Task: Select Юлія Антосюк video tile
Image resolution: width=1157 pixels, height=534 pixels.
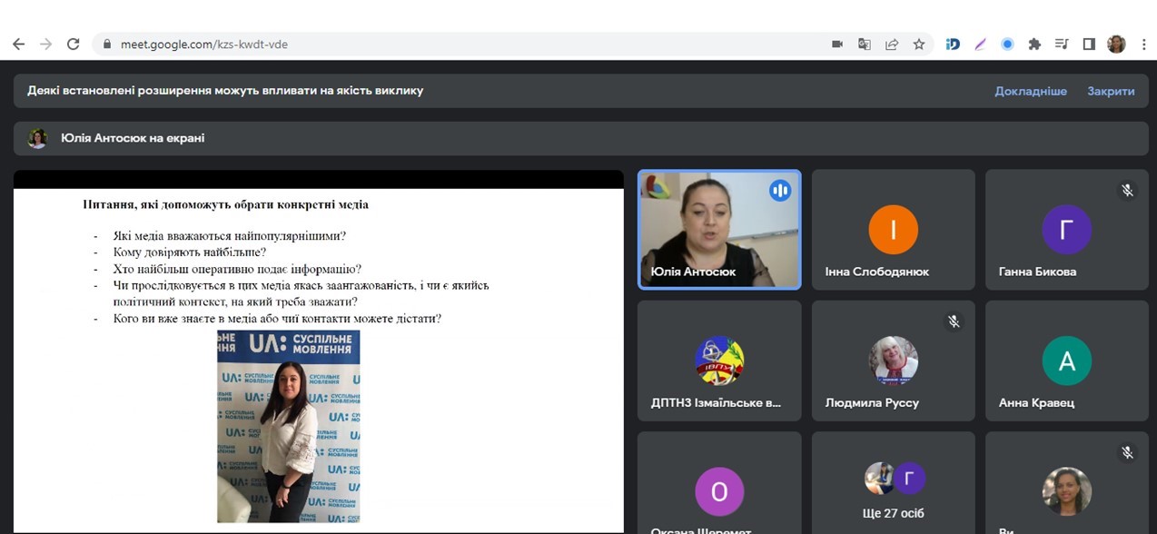Action: 719,230
